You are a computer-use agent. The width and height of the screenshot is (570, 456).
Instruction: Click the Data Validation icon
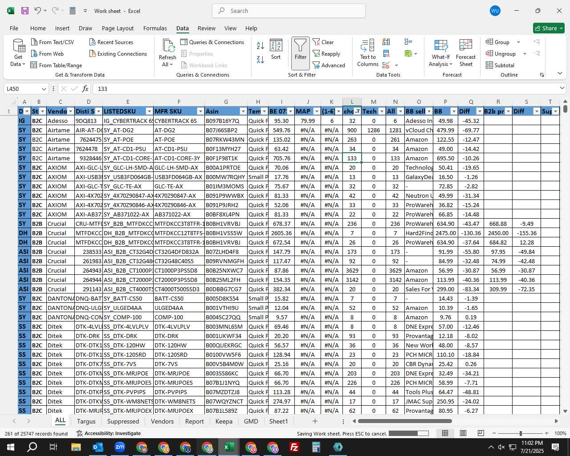click(x=386, y=65)
